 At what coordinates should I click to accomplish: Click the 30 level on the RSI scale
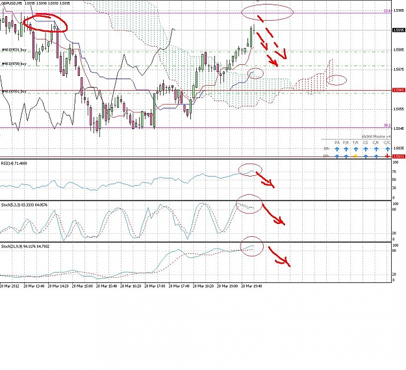[x=394, y=188]
